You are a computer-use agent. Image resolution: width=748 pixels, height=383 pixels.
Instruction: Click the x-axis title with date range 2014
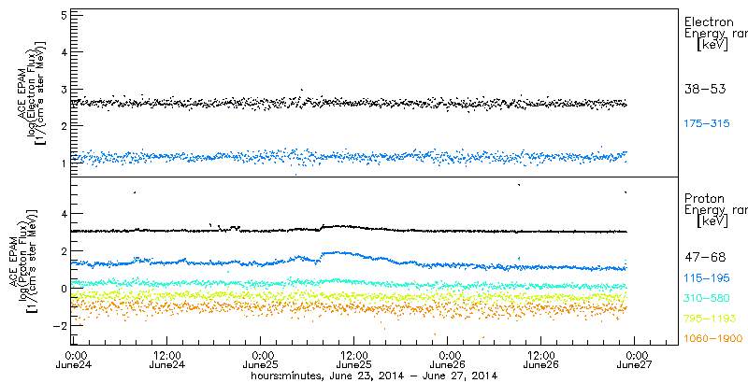(x=375, y=376)
